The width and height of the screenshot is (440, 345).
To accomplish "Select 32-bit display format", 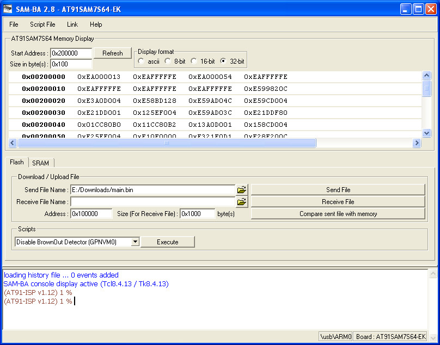I will [223, 61].
